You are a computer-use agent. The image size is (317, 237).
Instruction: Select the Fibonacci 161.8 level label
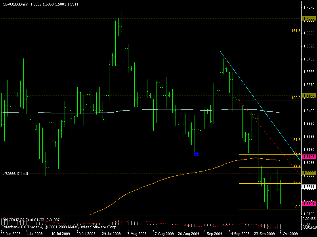tap(296, 30)
